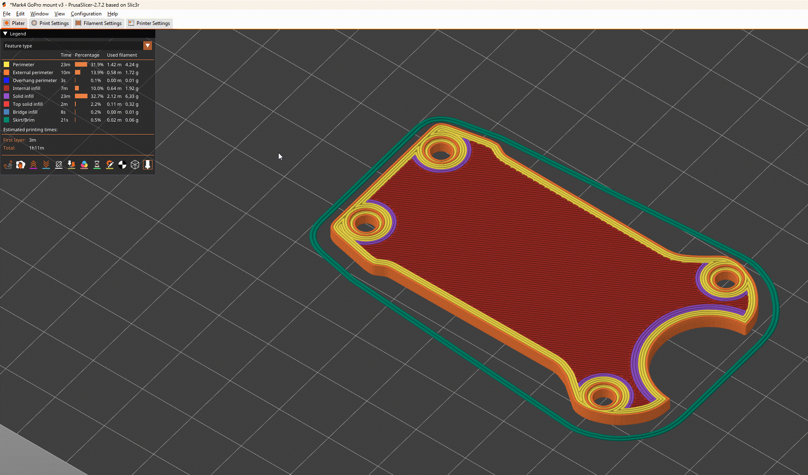Toggle Seams visibility icon
808x475 pixels.
59,165
